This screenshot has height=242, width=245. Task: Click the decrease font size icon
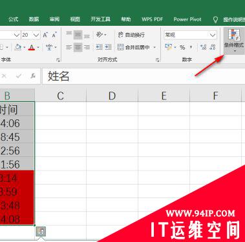54,35
